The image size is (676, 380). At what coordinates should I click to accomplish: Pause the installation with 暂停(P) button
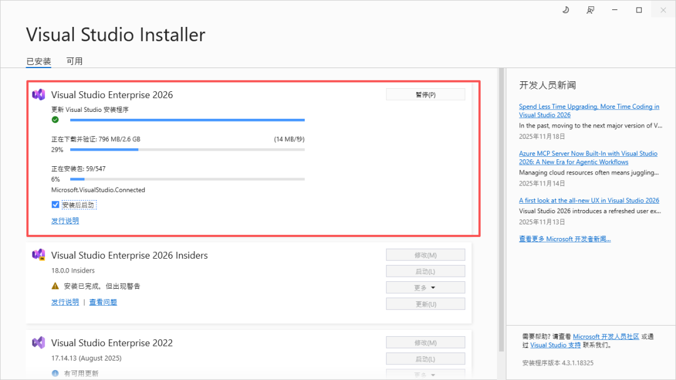(425, 94)
